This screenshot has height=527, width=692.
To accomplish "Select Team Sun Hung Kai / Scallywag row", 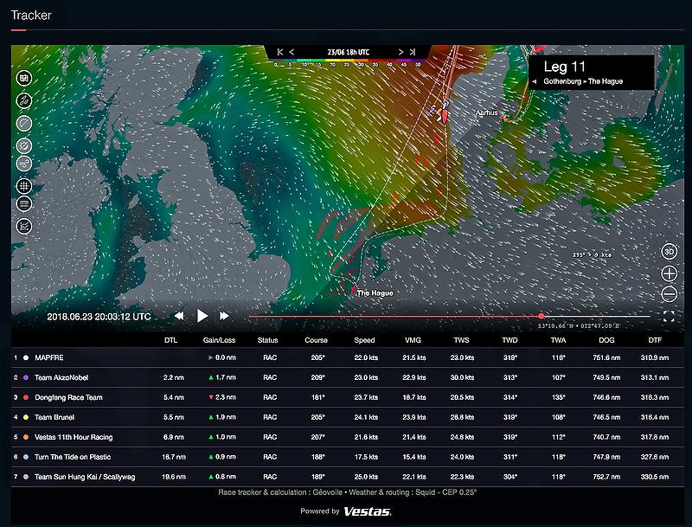I will (348, 477).
